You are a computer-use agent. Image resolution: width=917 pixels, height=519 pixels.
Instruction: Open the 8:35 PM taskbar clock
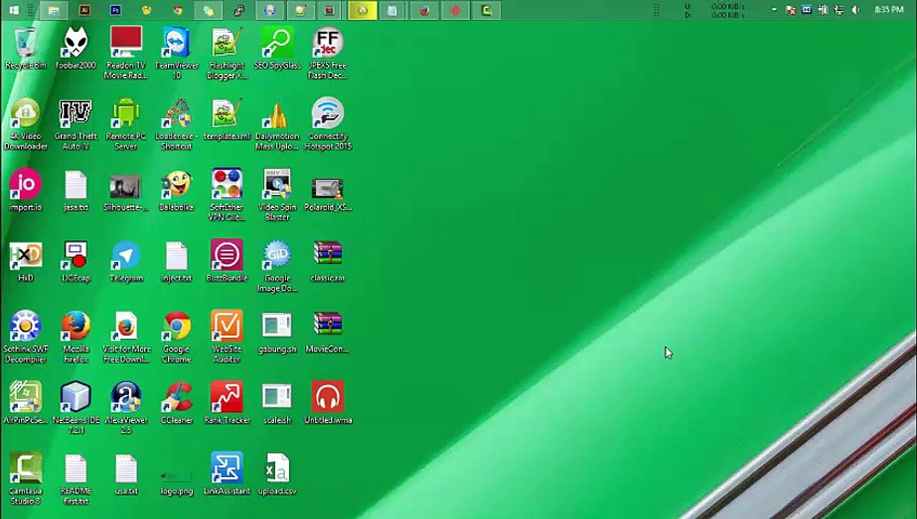click(889, 10)
